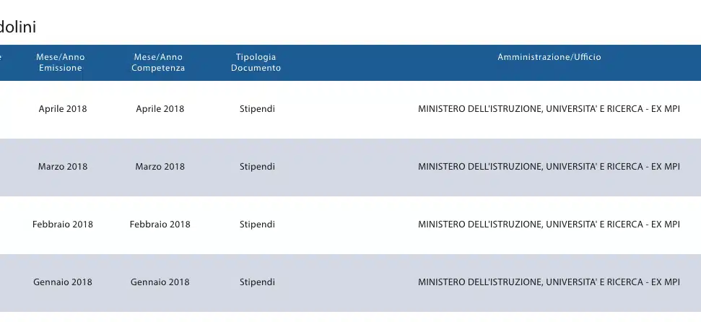This screenshot has height=322, width=701.
Task: Select Aprile 2018 in the Emissione column
Action: point(63,109)
